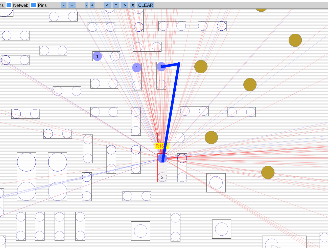Select the yellow R16 label
328x248 pixels.
(162, 146)
